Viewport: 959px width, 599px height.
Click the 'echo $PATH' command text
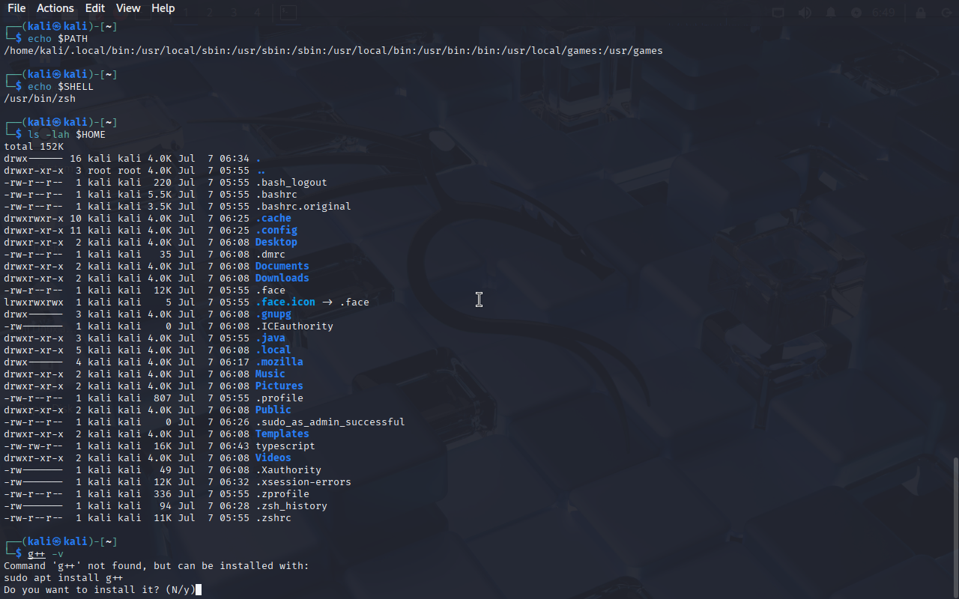coord(58,39)
